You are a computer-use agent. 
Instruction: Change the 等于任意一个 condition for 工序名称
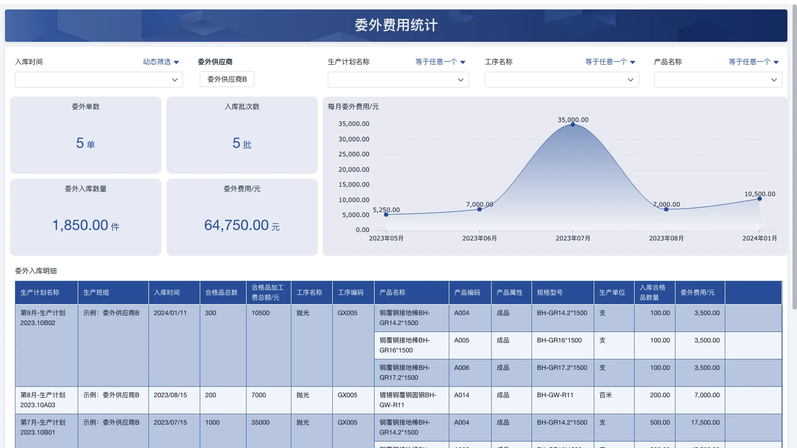(x=610, y=62)
